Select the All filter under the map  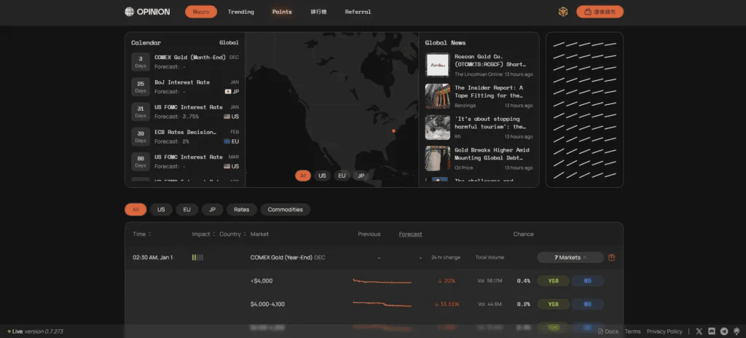point(302,176)
